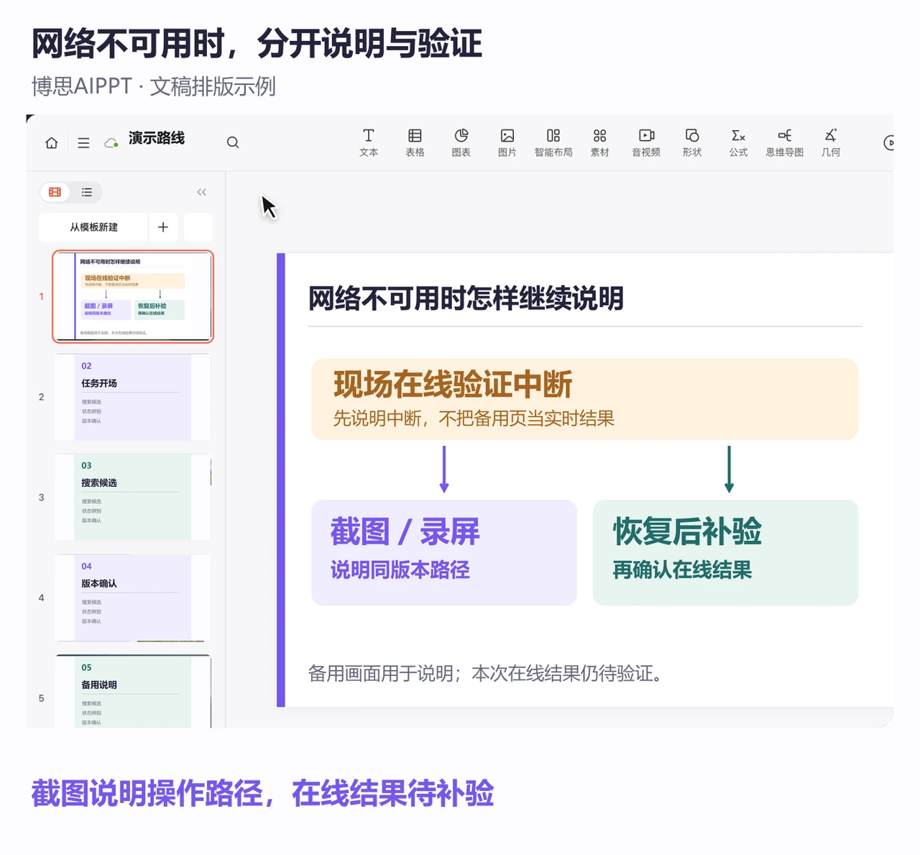The width and height of the screenshot is (920, 855).
Task: Select the purple 截图 / 录屏 box
Action: 443,552
